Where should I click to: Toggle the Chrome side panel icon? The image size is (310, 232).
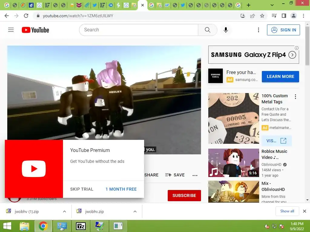284,16
